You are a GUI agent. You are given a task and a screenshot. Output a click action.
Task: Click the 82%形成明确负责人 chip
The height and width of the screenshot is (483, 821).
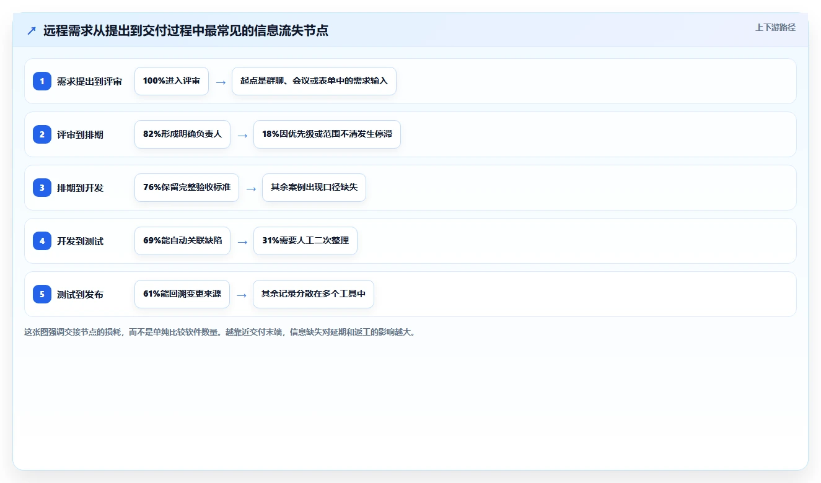pos(182,134)
